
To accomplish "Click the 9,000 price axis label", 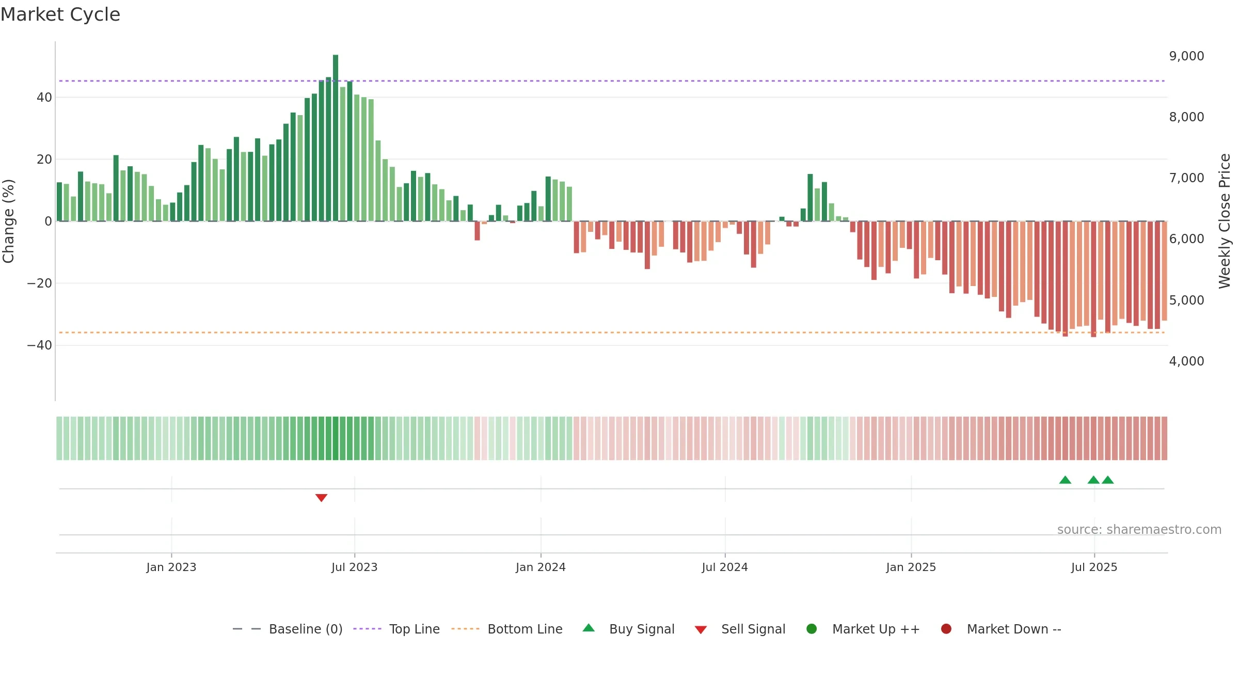I will click(1186, 56).
